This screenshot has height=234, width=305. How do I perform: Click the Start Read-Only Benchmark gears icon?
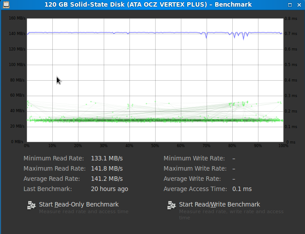click(31, 205)
